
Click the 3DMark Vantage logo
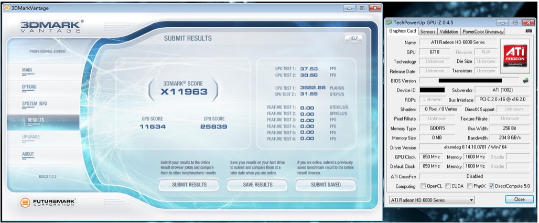pyautogui.click(x=51, y=27)
